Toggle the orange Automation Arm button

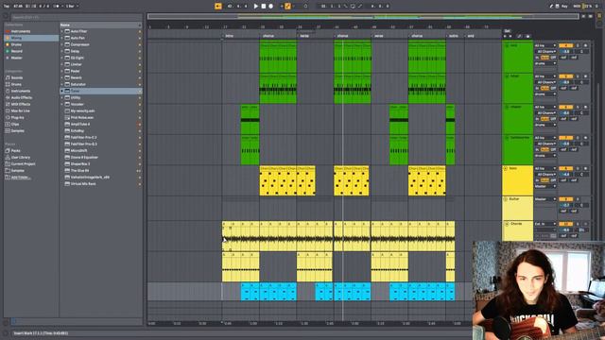287,7
